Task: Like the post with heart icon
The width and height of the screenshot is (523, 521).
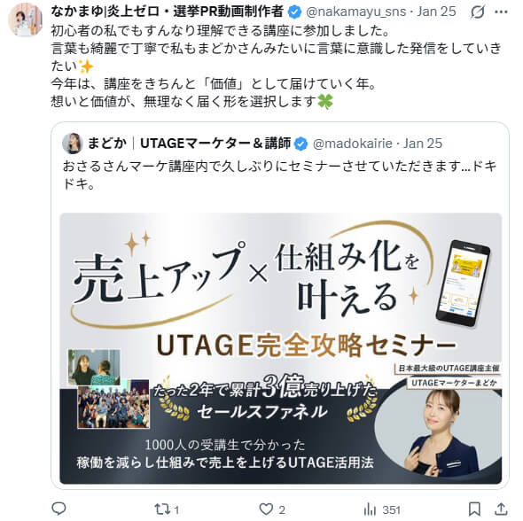Action: pyautogui.click(x=266, y=509)
